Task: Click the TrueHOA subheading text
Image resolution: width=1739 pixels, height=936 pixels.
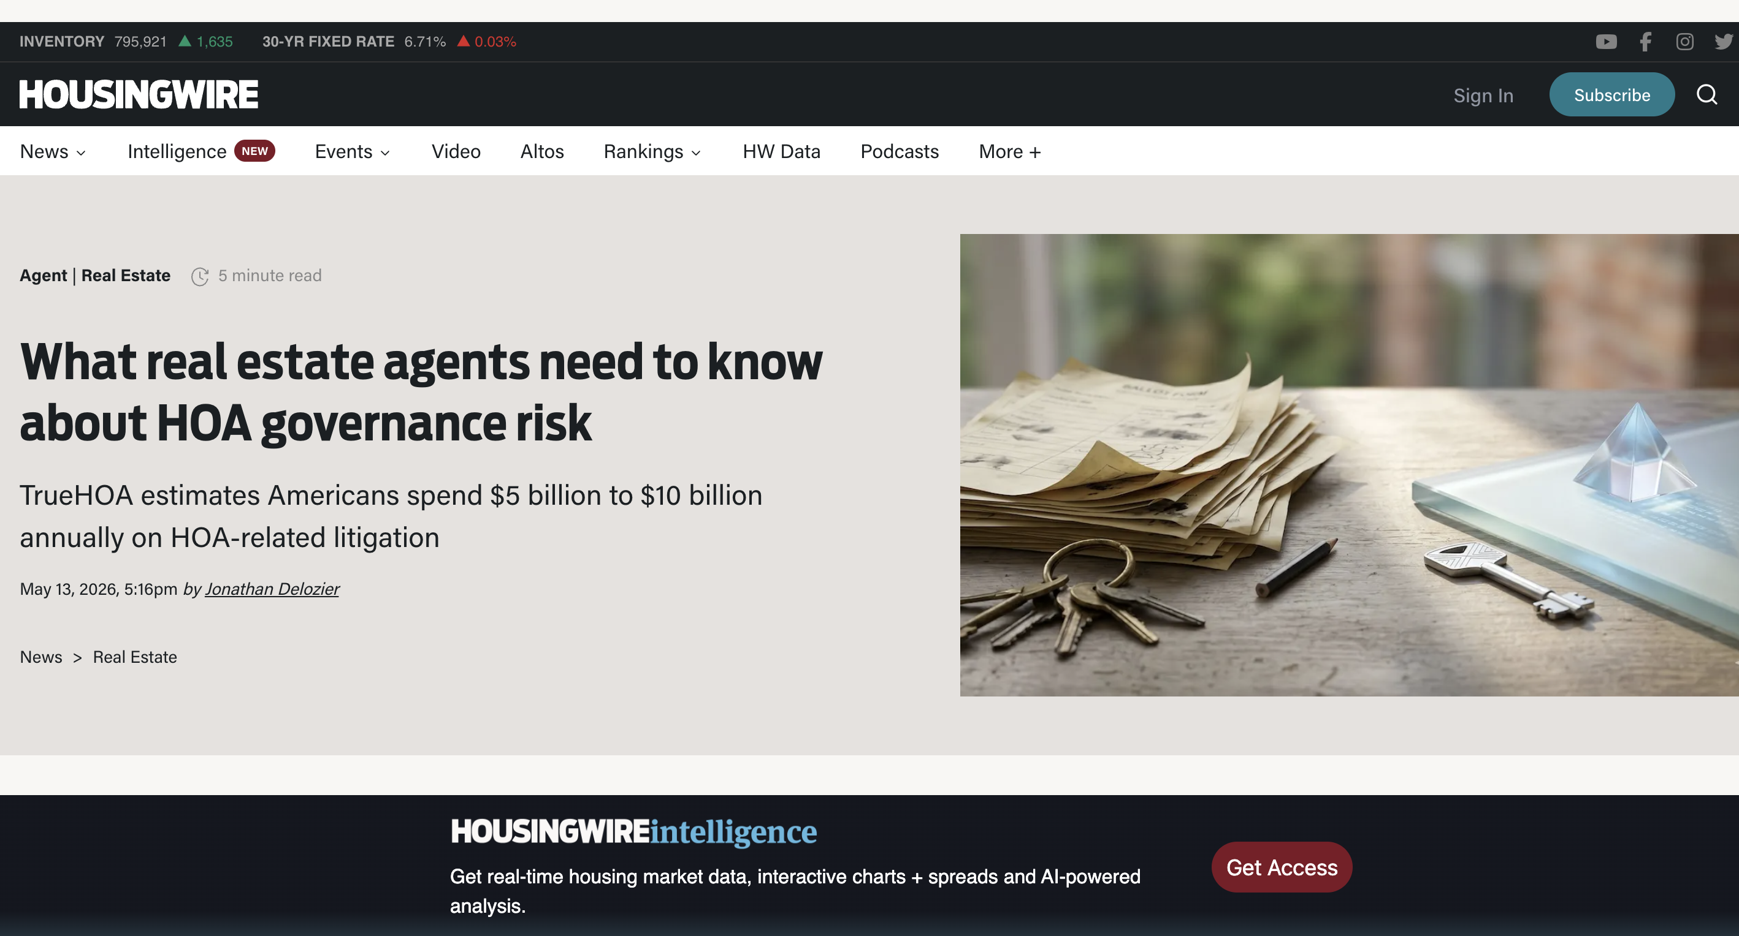Action: pyautogui.click(x=391, y=516)
